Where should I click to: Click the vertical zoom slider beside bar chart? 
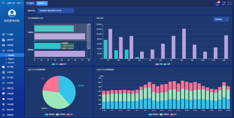(89, 37)
